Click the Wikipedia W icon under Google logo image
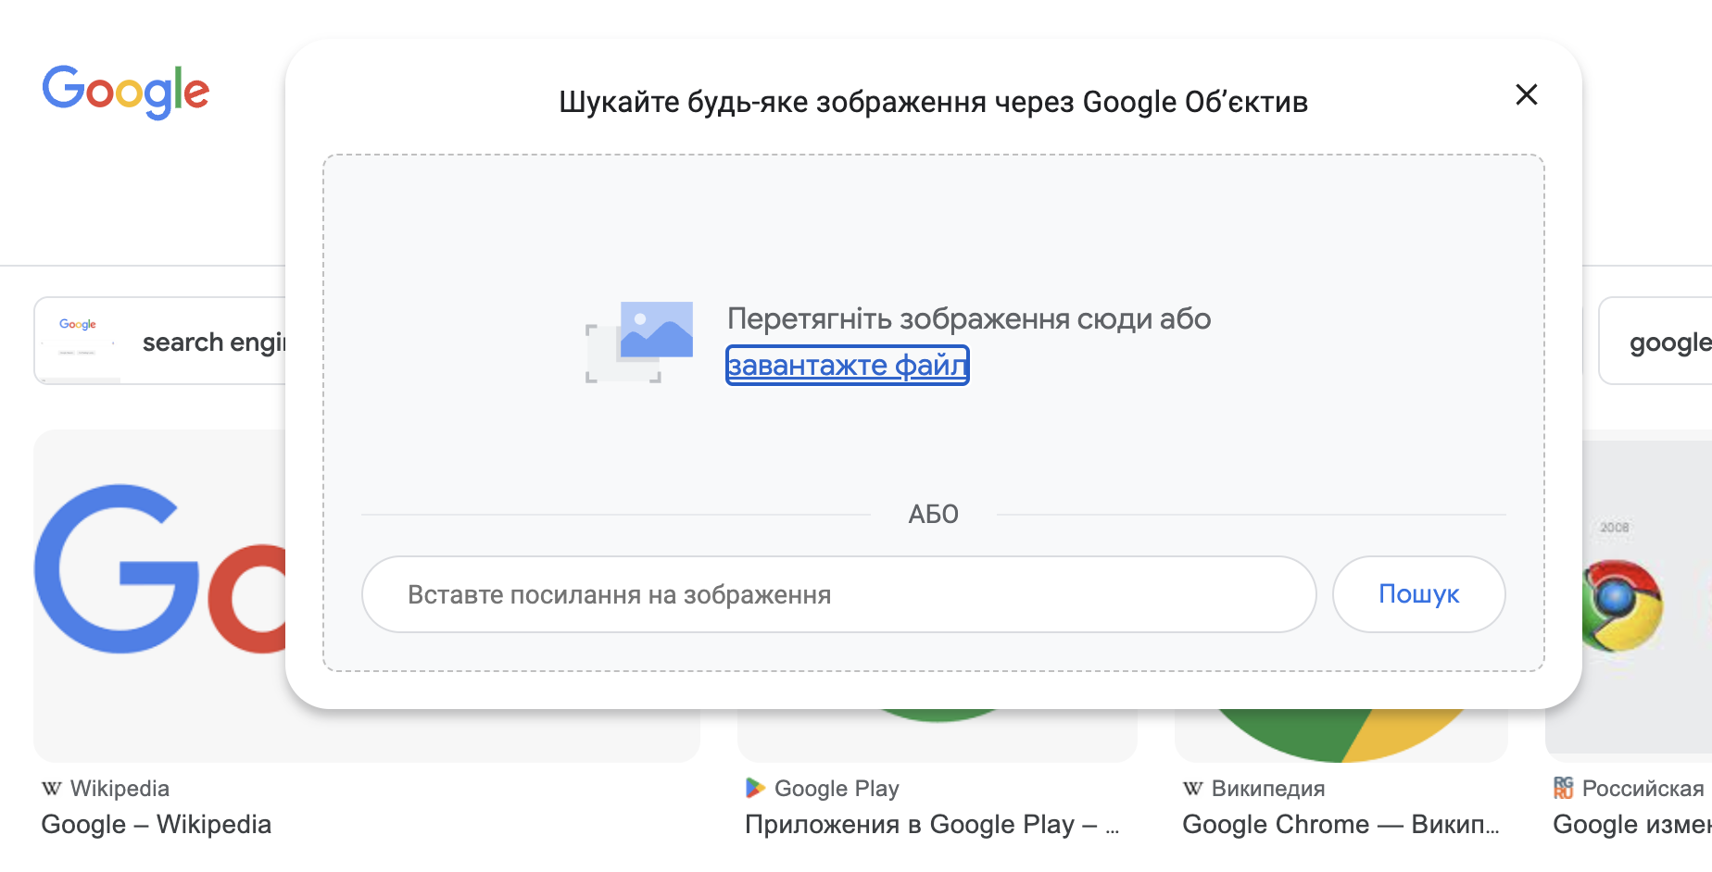1712x872 pixels. (52, 789)
